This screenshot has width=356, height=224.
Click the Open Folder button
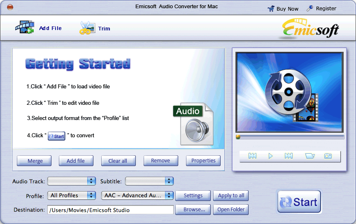pyautogui.click(x=231, y=210)
